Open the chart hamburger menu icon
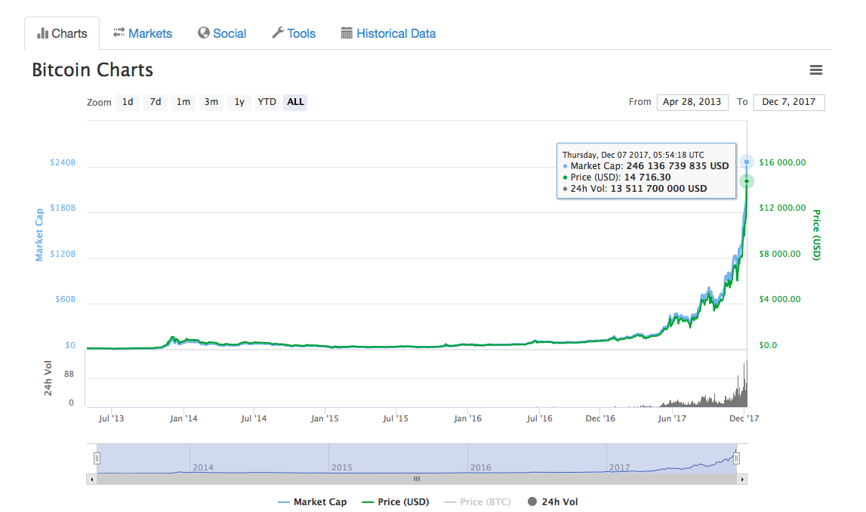866x512 pixels. (x=815, y=69)
